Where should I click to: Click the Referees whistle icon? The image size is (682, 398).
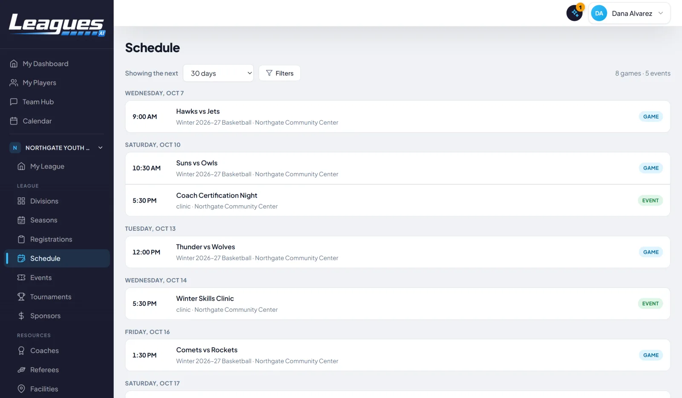click(x=21, y=370)
